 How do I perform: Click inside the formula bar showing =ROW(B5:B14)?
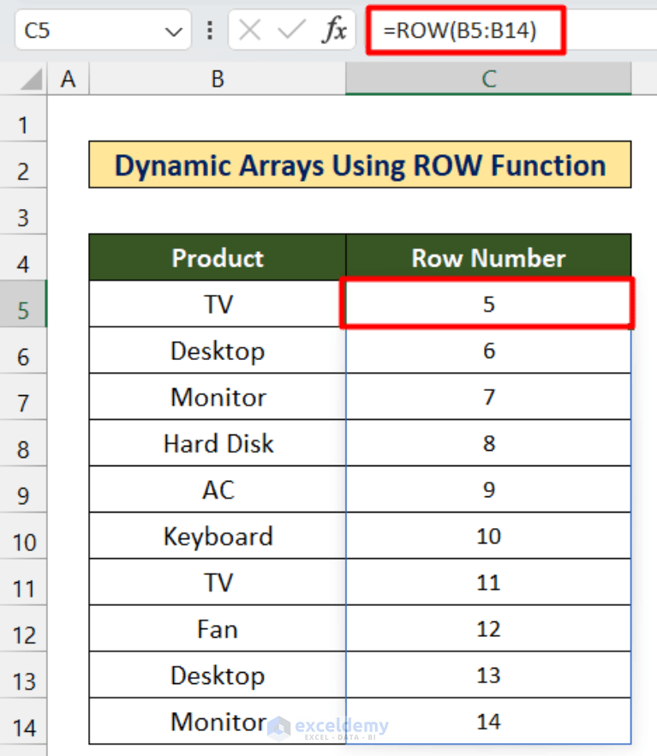coord(463,30)
